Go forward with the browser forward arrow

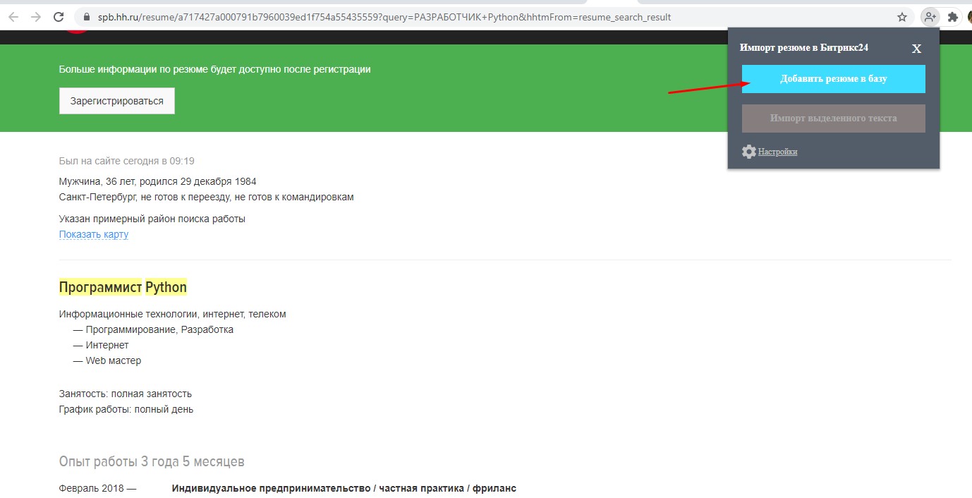pos(36,17)
